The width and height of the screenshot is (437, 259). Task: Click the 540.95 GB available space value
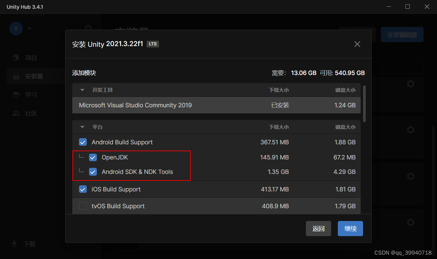click(x=350, y=73)
